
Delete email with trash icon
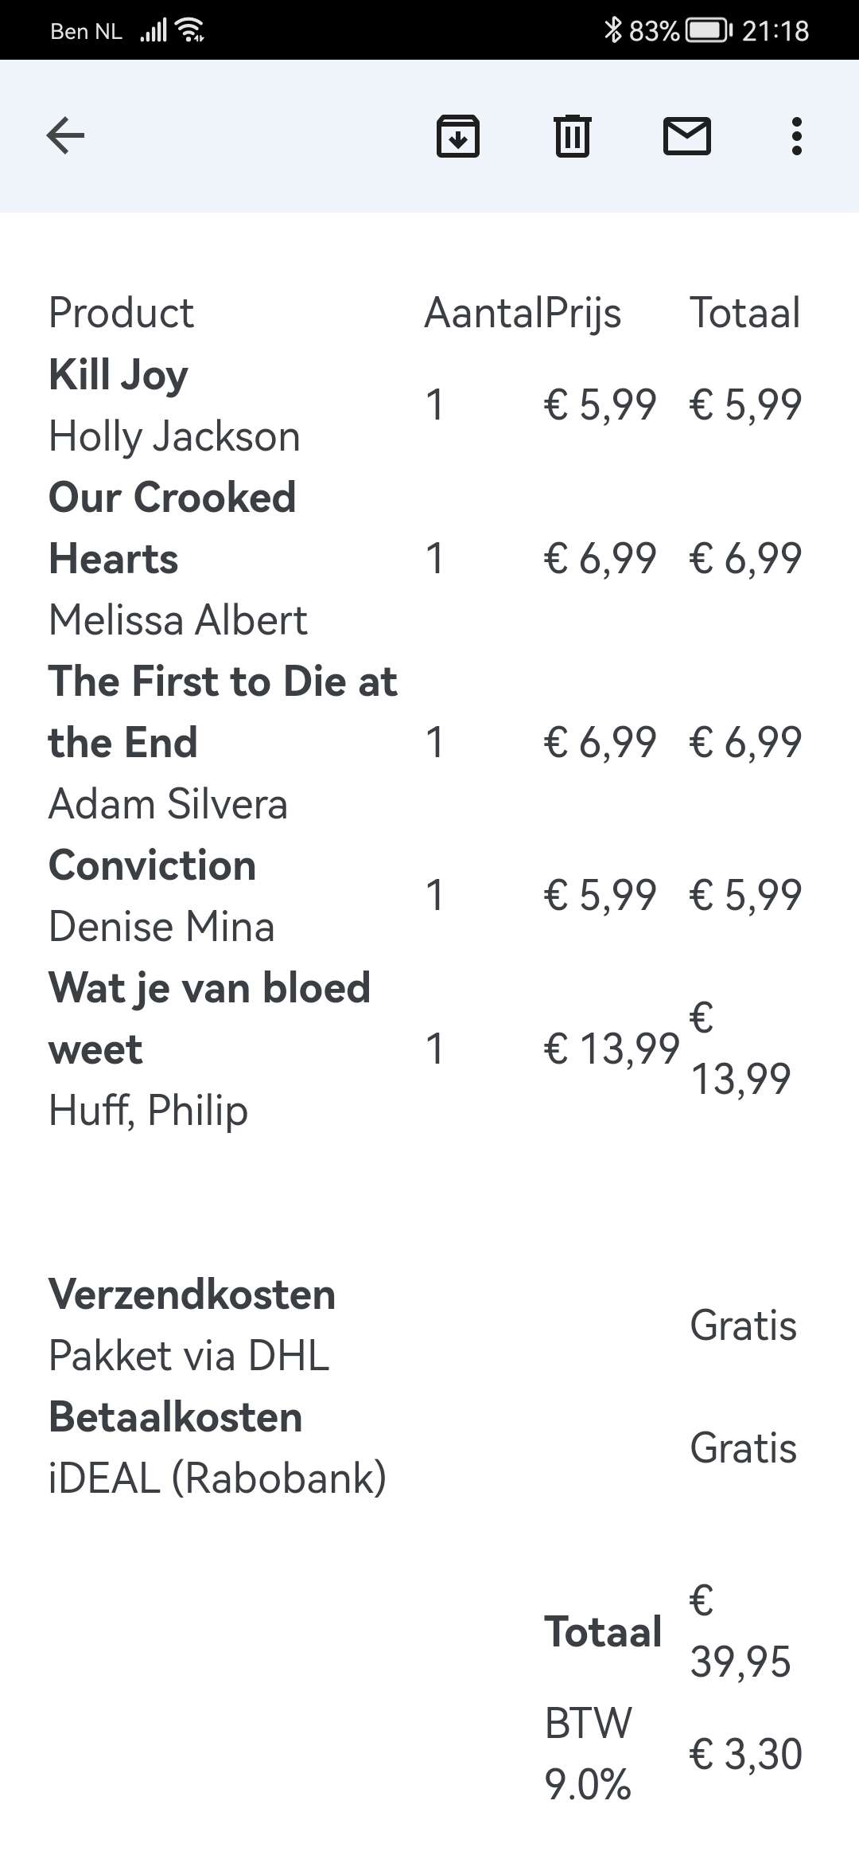[572, 135]
